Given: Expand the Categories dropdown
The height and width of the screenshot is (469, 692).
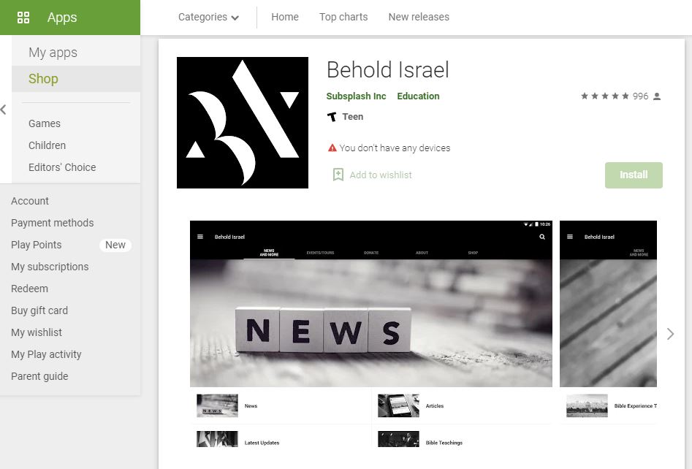Looking at the screenshot, I should pyautogui.click(x=208, y=18).
